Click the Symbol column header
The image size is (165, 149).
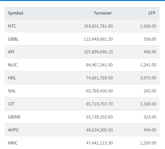click(x=16, y=13)
